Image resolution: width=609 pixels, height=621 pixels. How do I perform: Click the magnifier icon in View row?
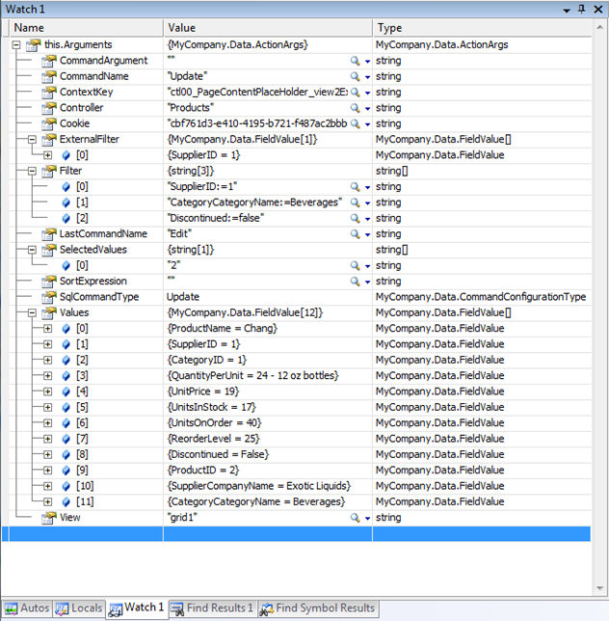356,518
